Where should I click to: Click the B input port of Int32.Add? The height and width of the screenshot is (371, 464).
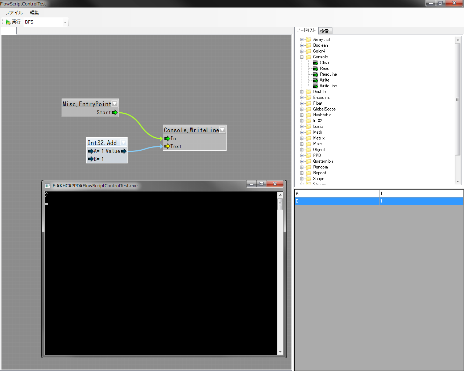pos(91,159)
